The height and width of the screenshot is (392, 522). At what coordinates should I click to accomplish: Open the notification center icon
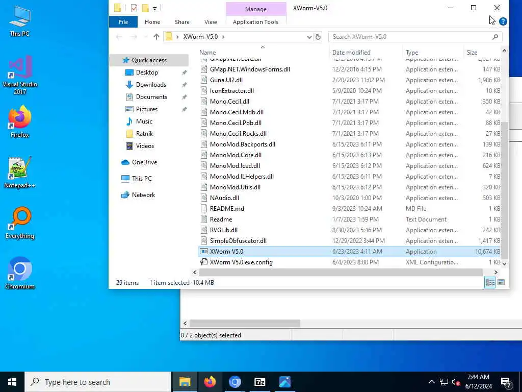tap(506, 382)
